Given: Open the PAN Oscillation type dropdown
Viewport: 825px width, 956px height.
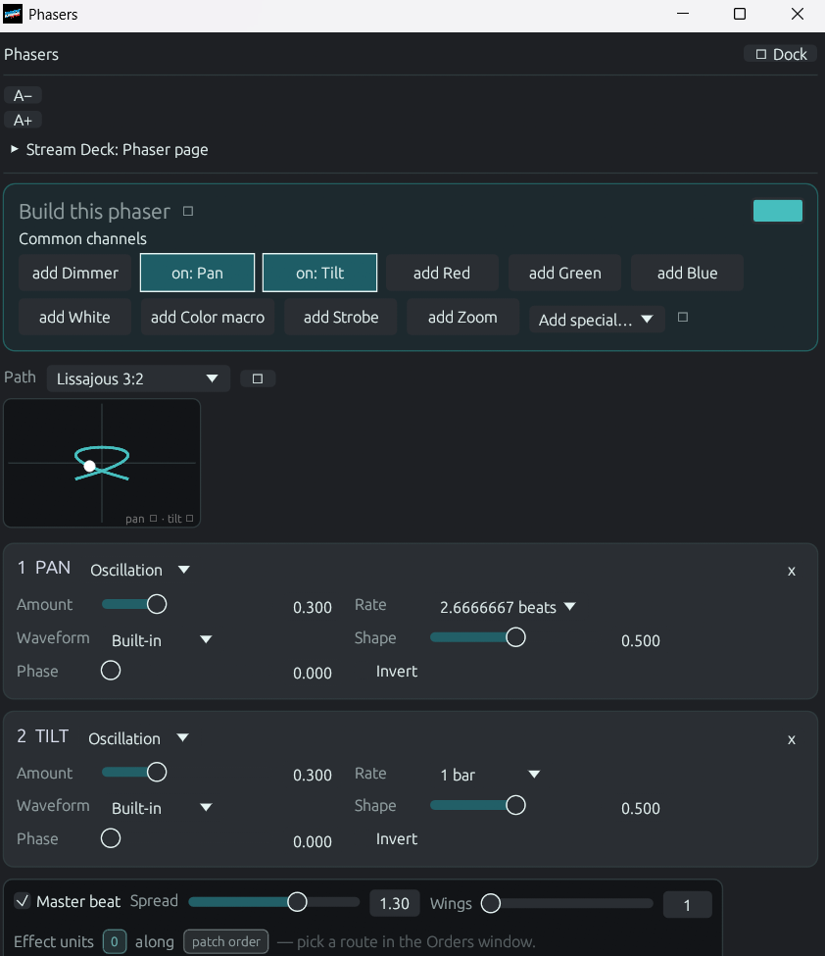Looking at the screenshot, I should (140, 570).
